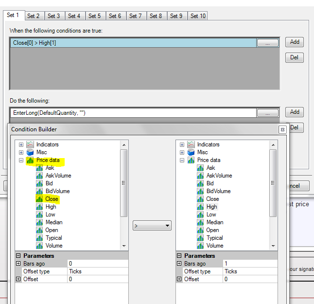Close the Condition Builder dialog

(x=282, y=130)
